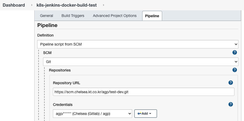Image resolution: width=244 pixels, height=121 pixels.
Task: Switch to the General tab
Action: tap(47, 16)
